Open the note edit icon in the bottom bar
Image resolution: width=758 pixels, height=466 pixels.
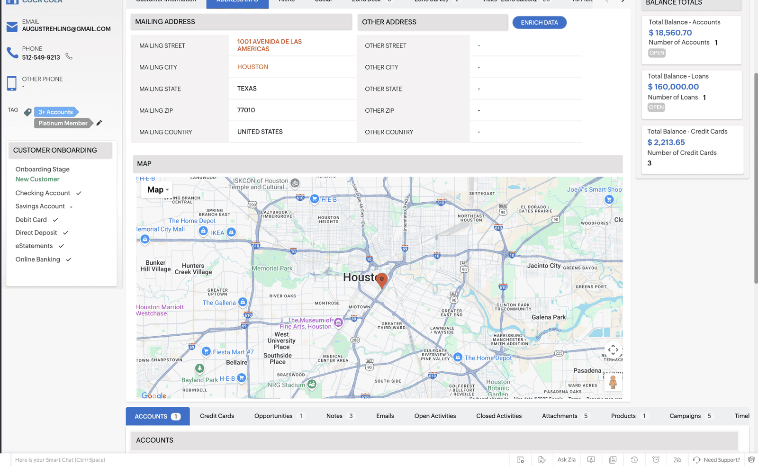click(x=542, y=460)
